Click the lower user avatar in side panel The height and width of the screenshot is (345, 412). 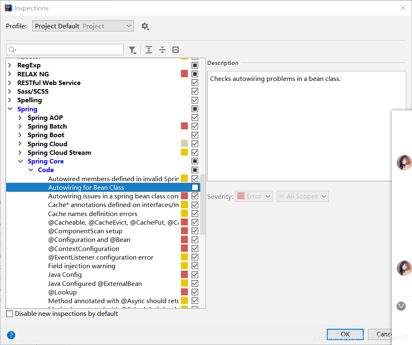(x=404, y=268)
